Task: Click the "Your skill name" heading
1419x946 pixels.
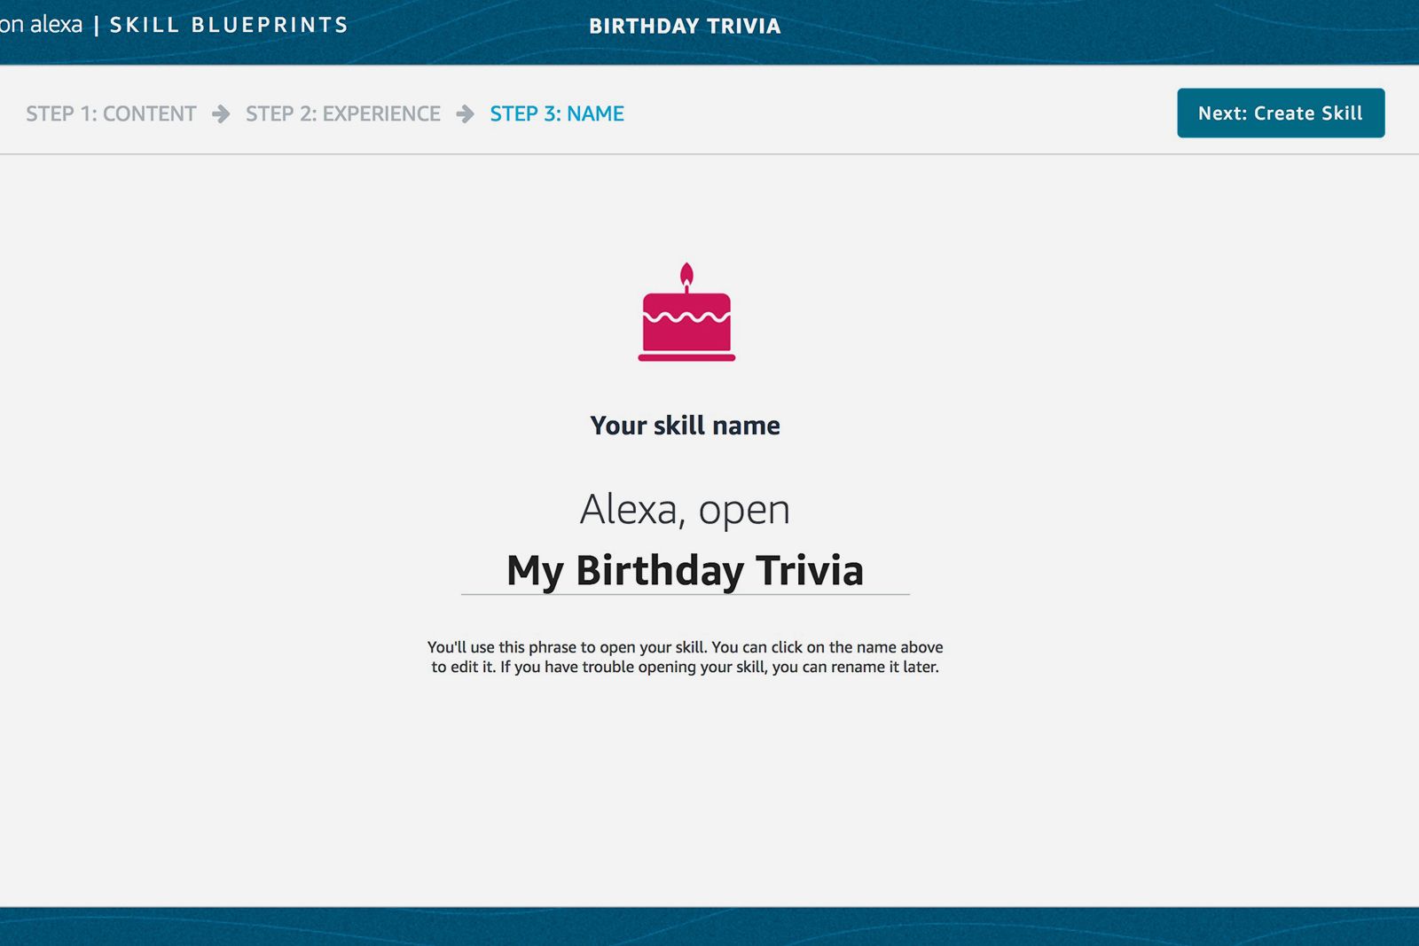Action: [x=685, y=426]
